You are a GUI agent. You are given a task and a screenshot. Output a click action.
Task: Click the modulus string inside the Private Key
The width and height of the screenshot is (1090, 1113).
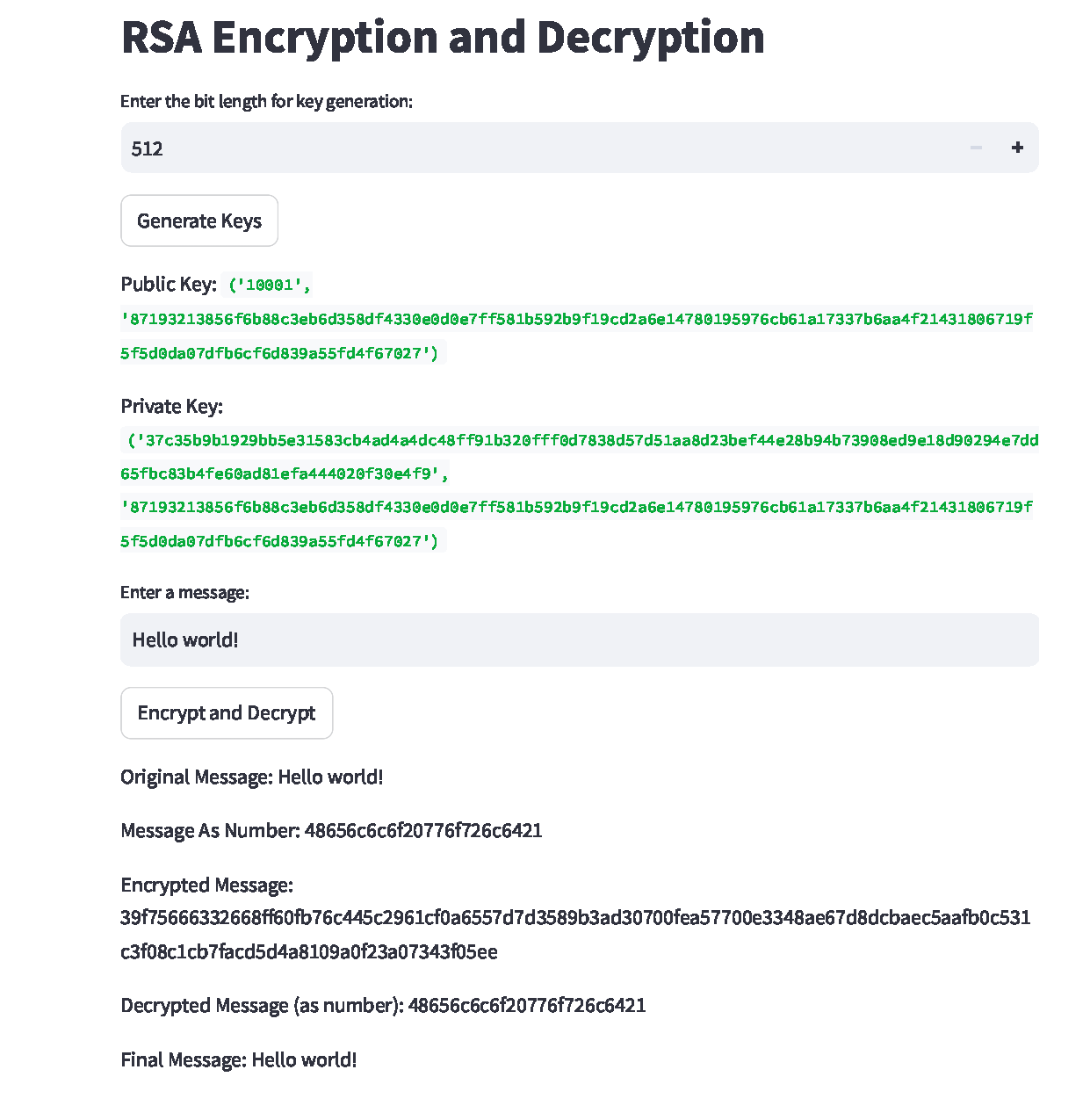[576, 524]
